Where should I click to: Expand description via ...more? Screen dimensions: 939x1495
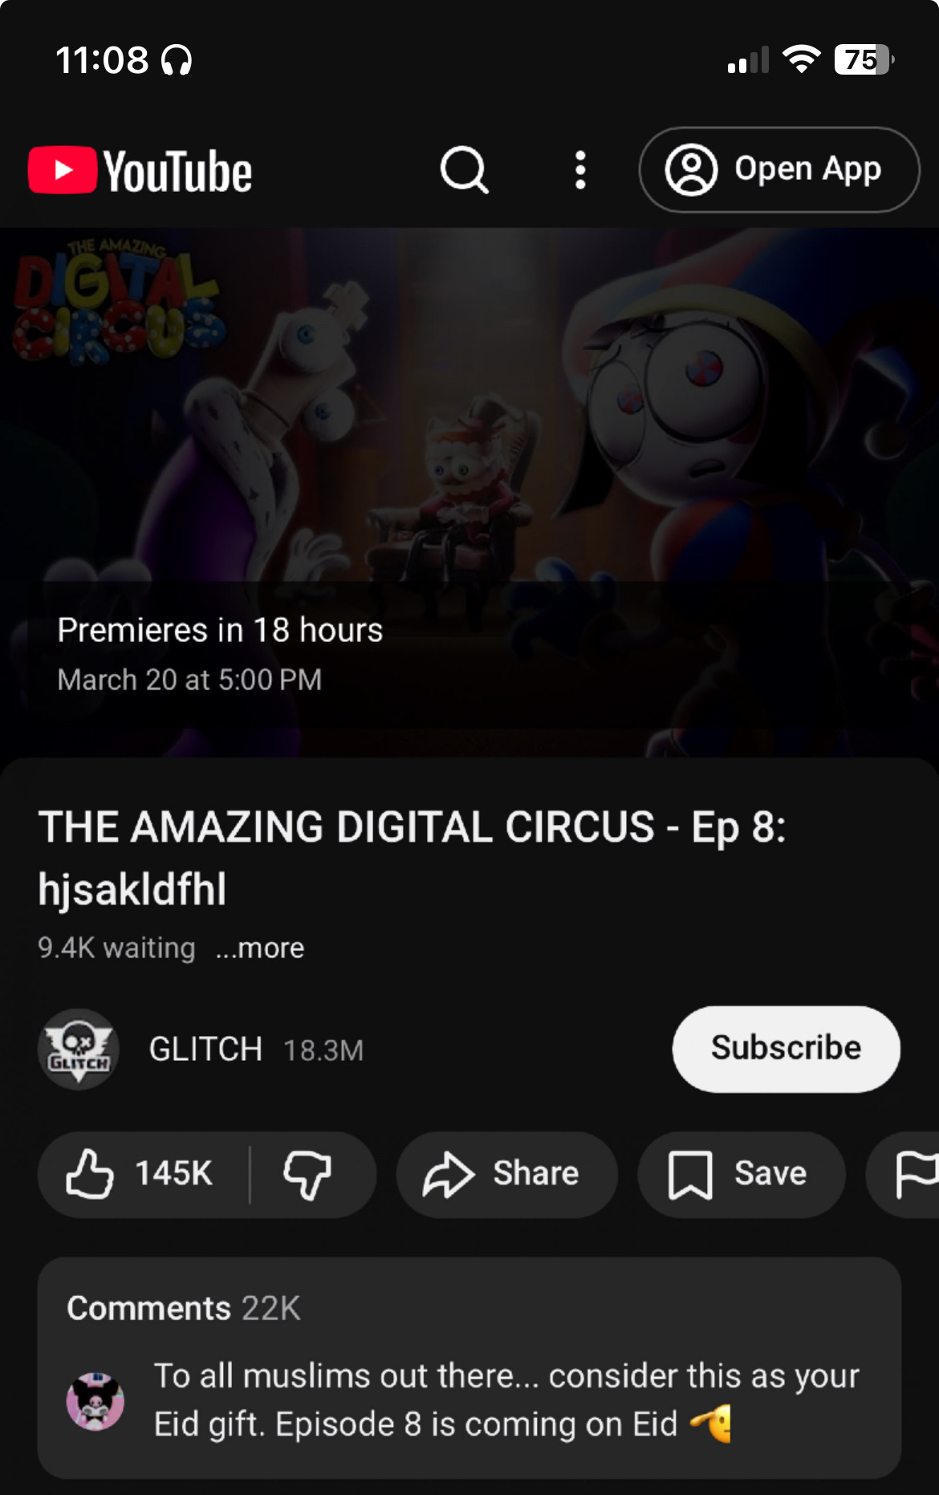[x=260, y=948]
